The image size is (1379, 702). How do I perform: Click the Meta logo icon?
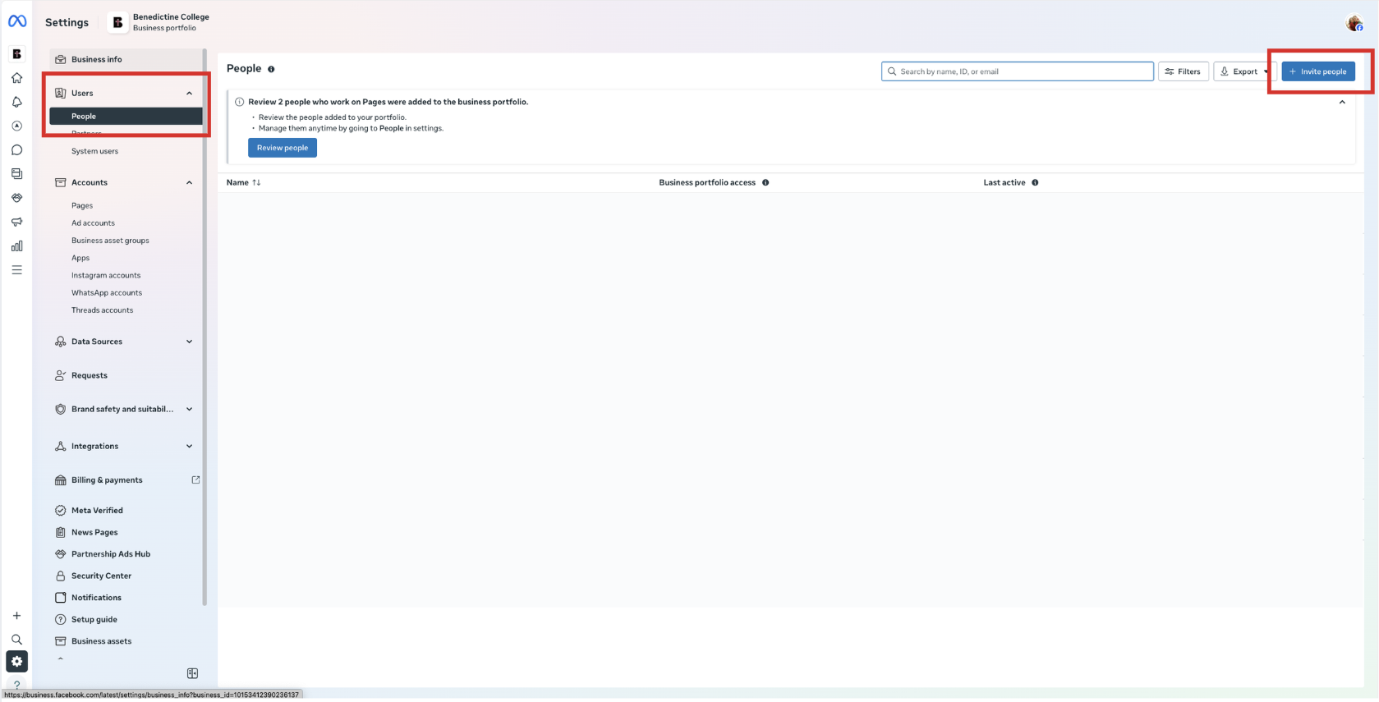[17, 21]
